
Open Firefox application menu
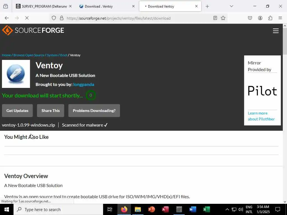pyautogui.click(x=280, y=18)
